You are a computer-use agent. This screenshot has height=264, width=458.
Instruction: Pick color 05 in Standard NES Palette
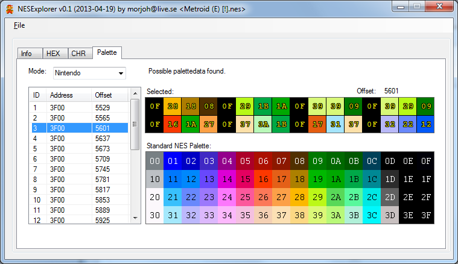click(245, 161)
